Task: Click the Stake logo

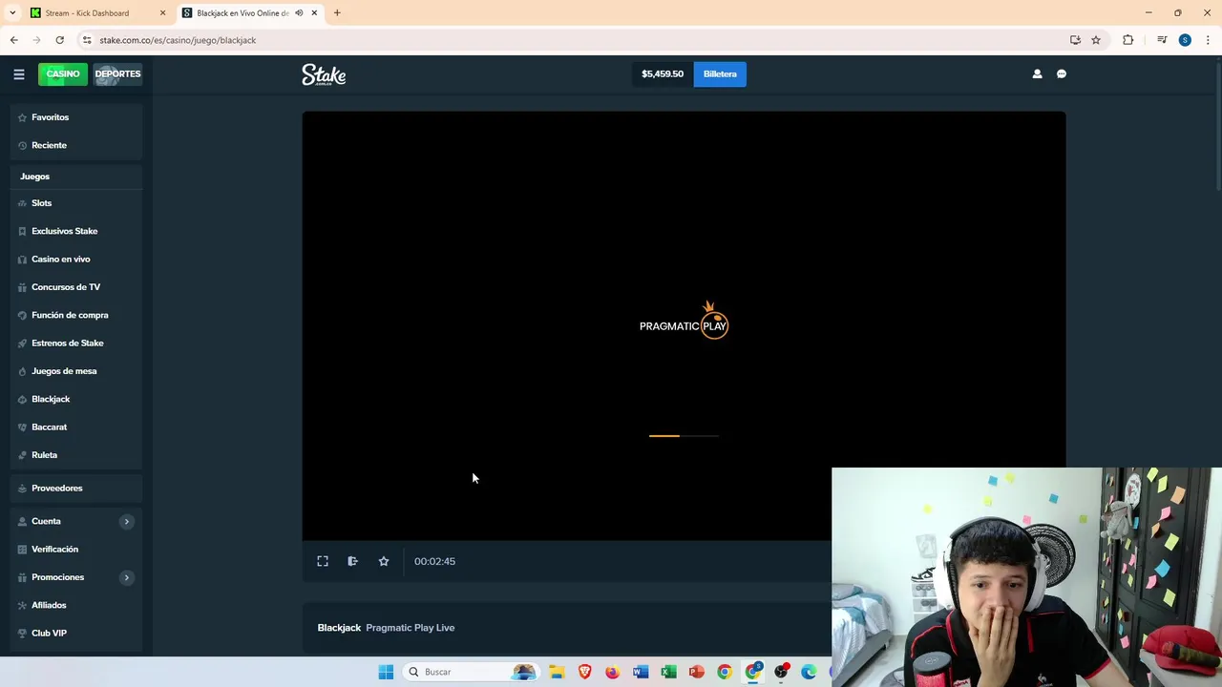Action: coord(324,74)
